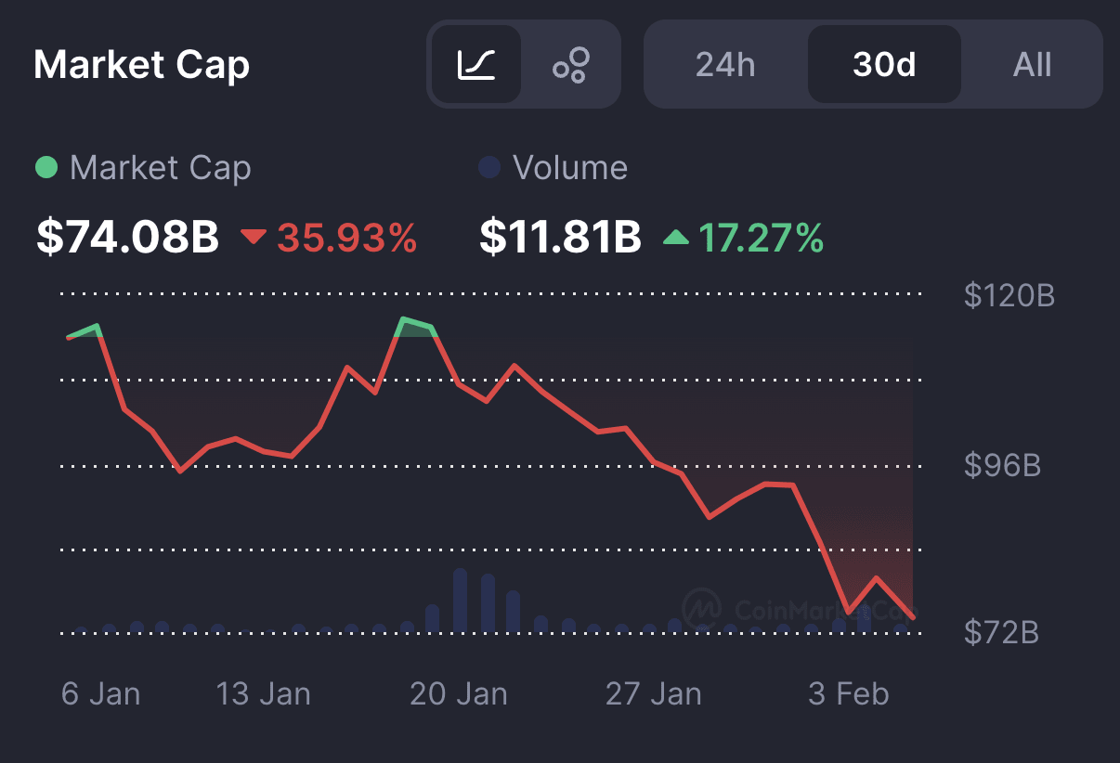Select the line chart view icon

pyautogui.click(x=475, y=64)
